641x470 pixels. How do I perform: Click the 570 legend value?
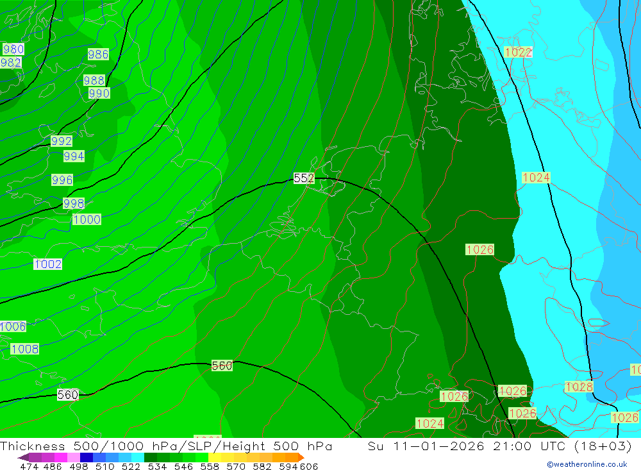pyautogui.click(x=236, y=466)
